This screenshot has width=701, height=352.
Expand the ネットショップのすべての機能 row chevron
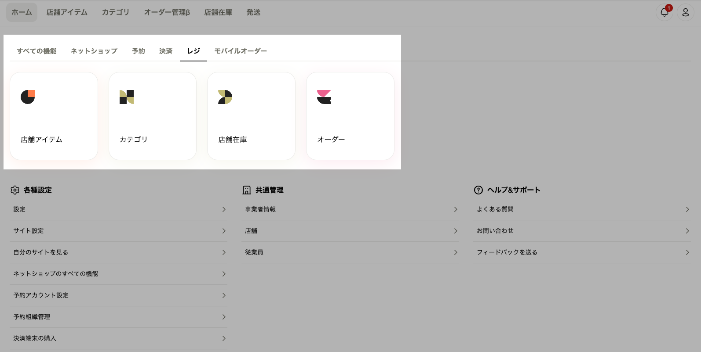pos(224,274)
